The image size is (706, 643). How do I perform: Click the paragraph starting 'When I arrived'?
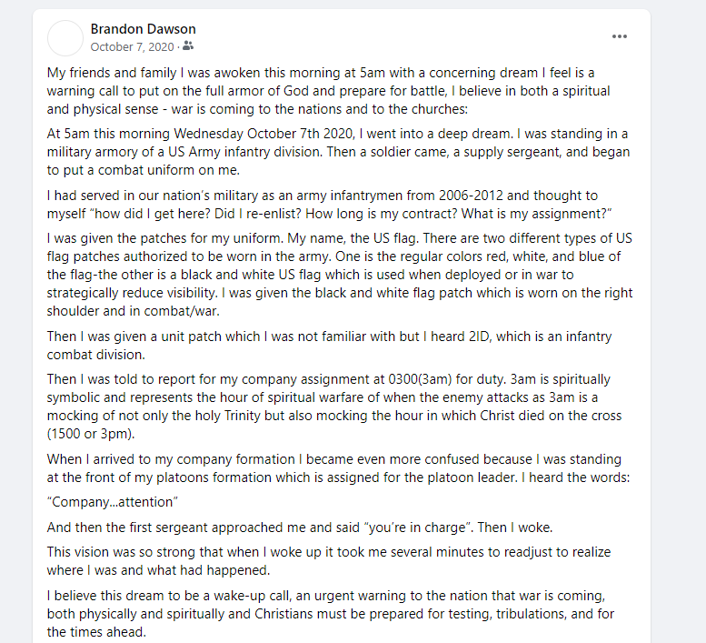click(338, 468)
